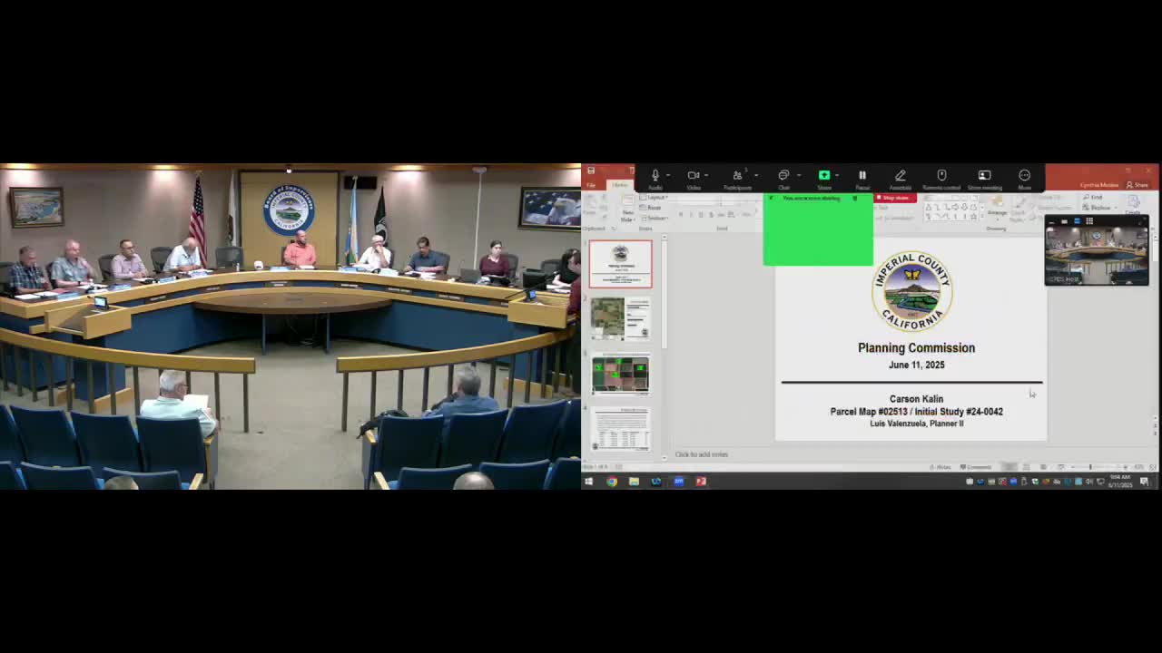
Task: Click the 'Carson Kalin' slide text
Action: 916,399
